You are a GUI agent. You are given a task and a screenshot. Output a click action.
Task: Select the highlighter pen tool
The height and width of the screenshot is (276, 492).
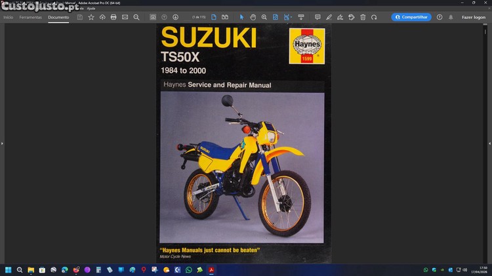click(x=329, y=17)
